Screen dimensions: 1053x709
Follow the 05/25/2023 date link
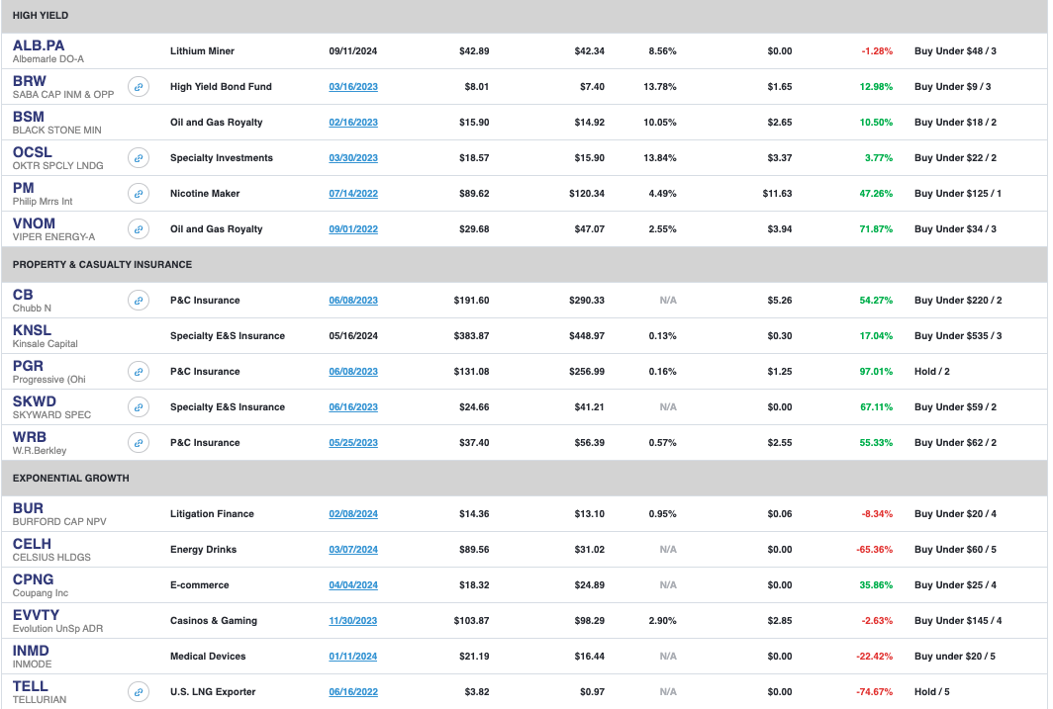(x=353, y=442)
